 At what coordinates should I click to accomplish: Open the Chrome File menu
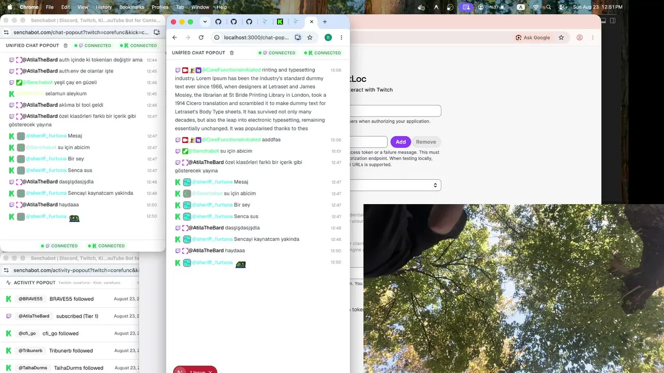pyautogui.click(x=50, y=7)
